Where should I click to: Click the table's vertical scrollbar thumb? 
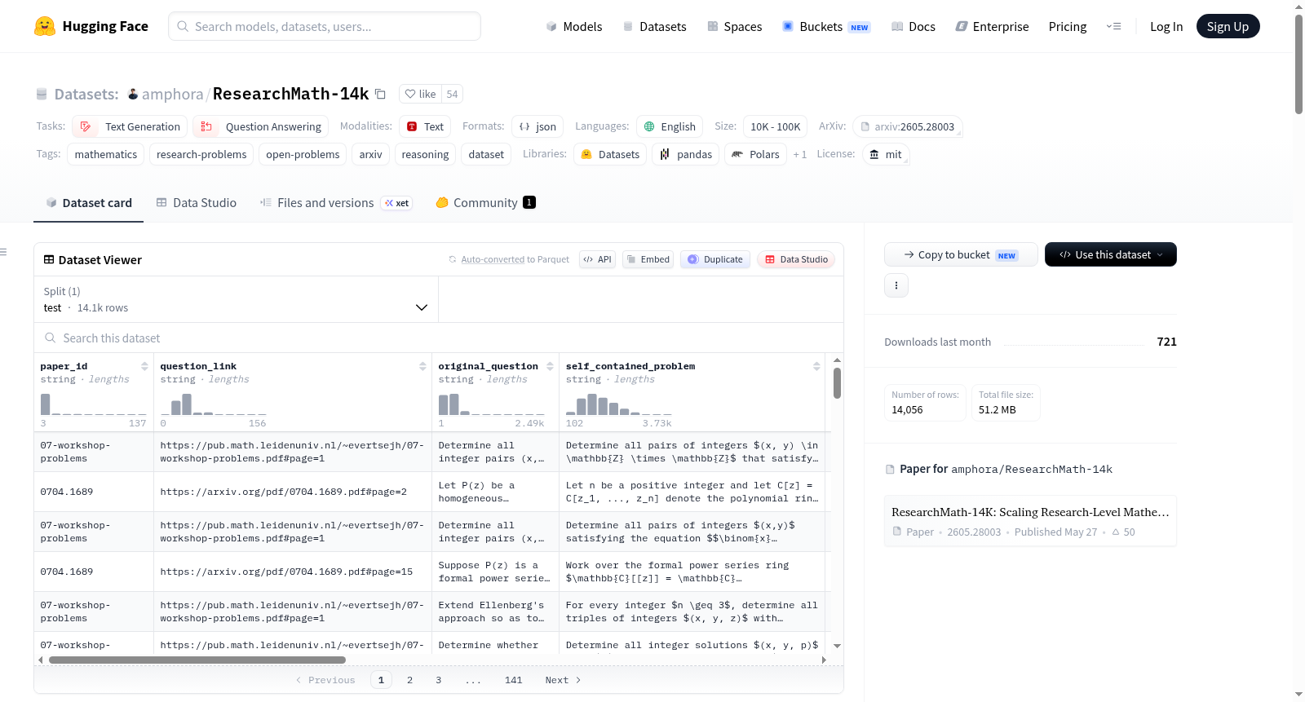(x=837, y=383)
